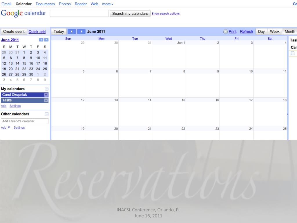Open Show search options link
The image size is (297, 223).
(x=166, y=13)
